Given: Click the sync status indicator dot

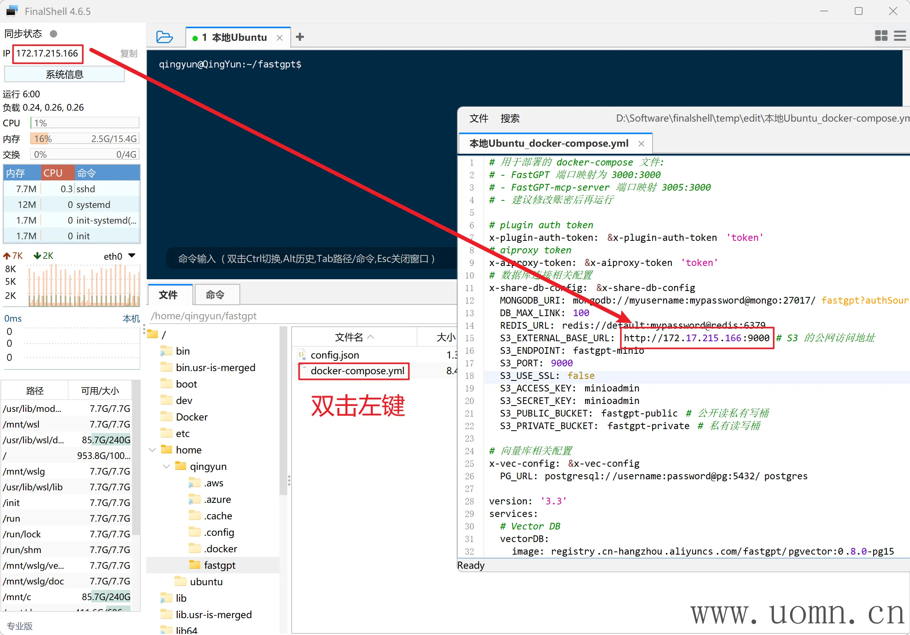Looking at the screenshot, I should (54, 34).
